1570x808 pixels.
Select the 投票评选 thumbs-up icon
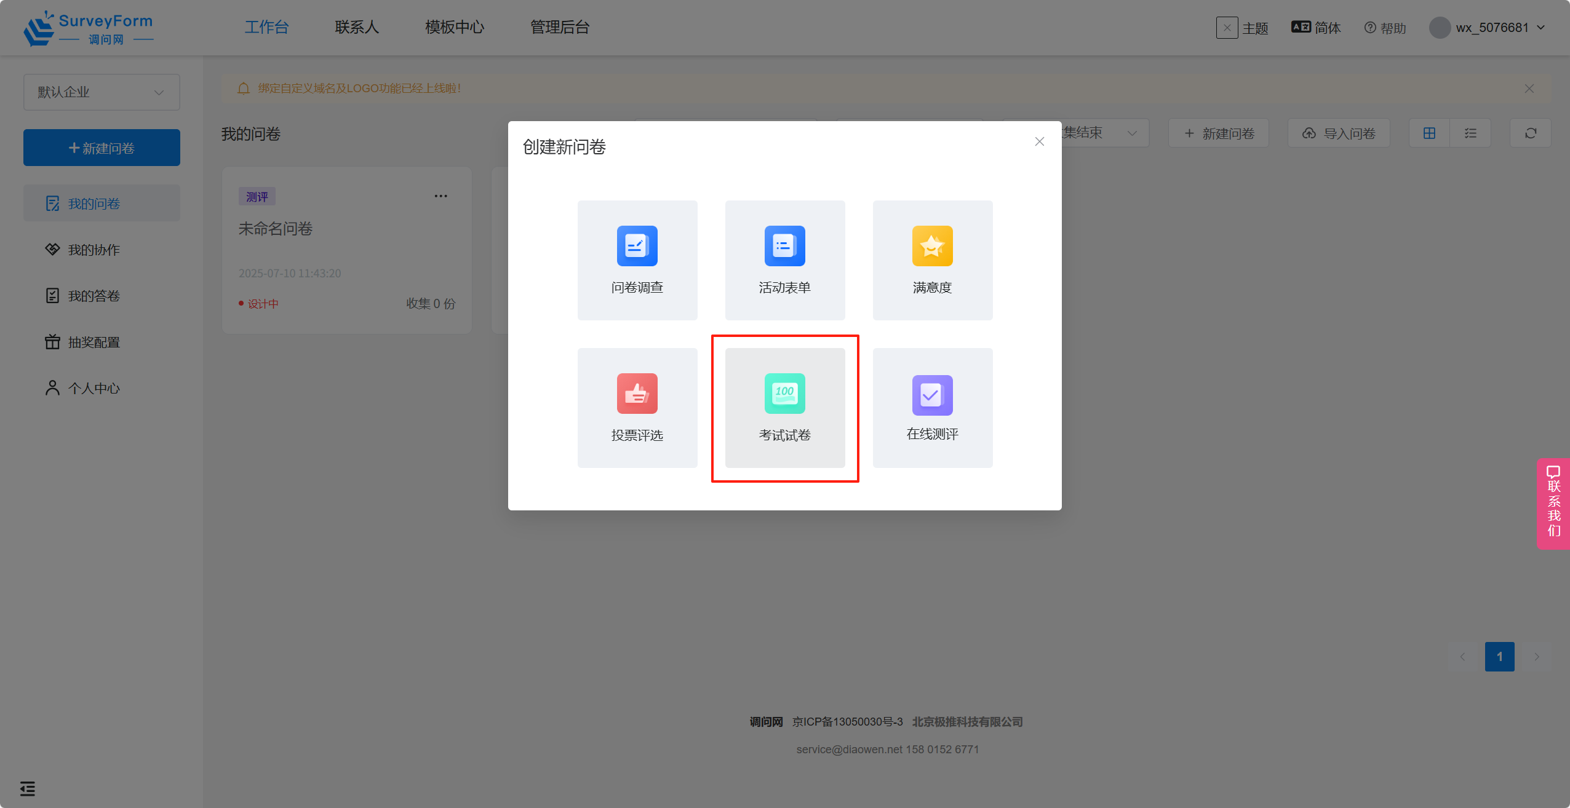pyautogui.click(x=637, y=394)
